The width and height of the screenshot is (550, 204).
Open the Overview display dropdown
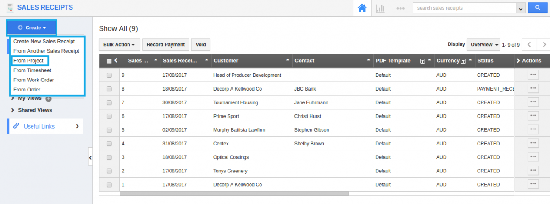tap(483, 44)
